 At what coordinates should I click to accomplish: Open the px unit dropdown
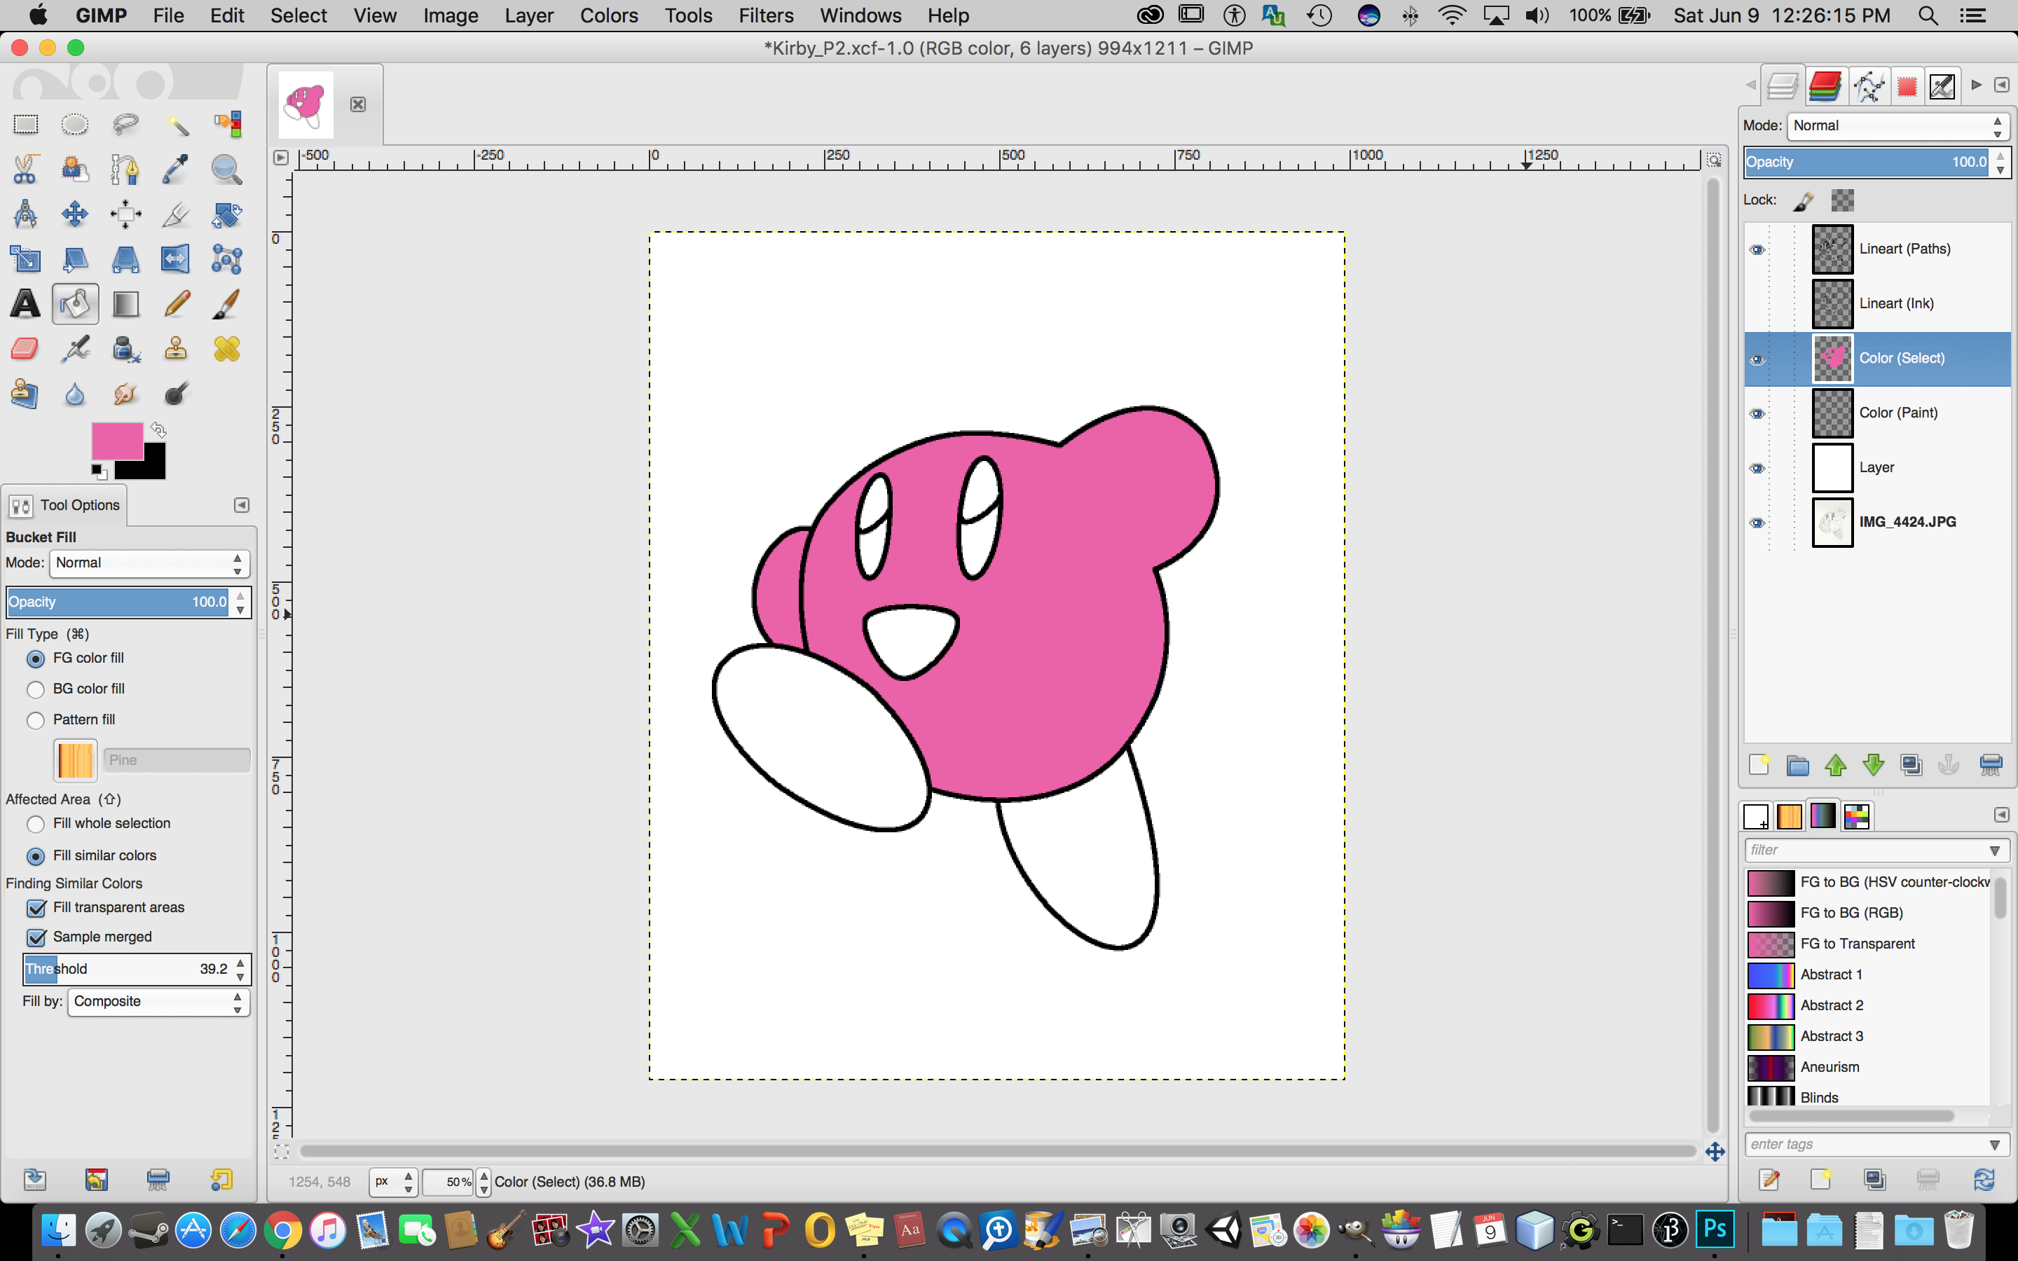point(393,1182)
